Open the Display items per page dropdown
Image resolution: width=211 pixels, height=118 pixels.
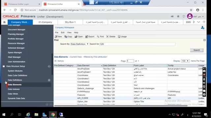pyautogui.click(x=185, y=61)
